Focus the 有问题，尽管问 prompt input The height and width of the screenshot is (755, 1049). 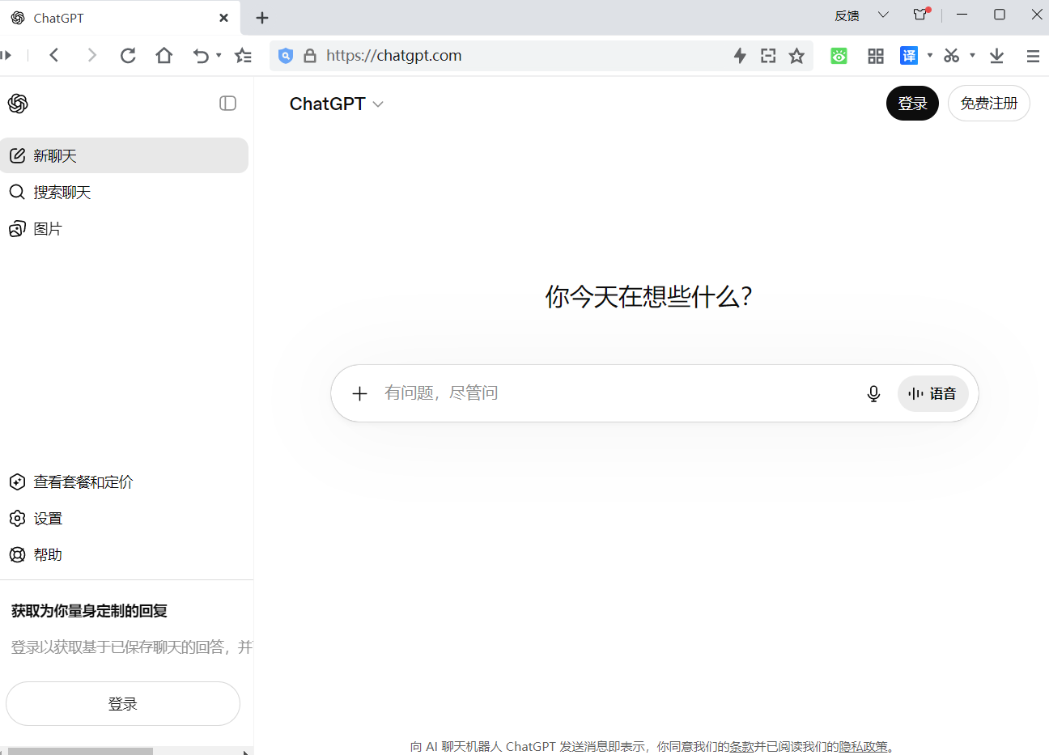[x=615, y=393]
